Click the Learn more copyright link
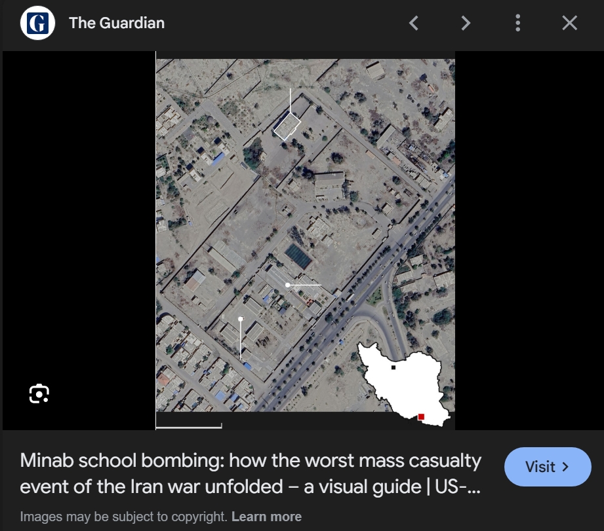The width and height of the screenshot is (604, 531). click(x=266, y=517)
